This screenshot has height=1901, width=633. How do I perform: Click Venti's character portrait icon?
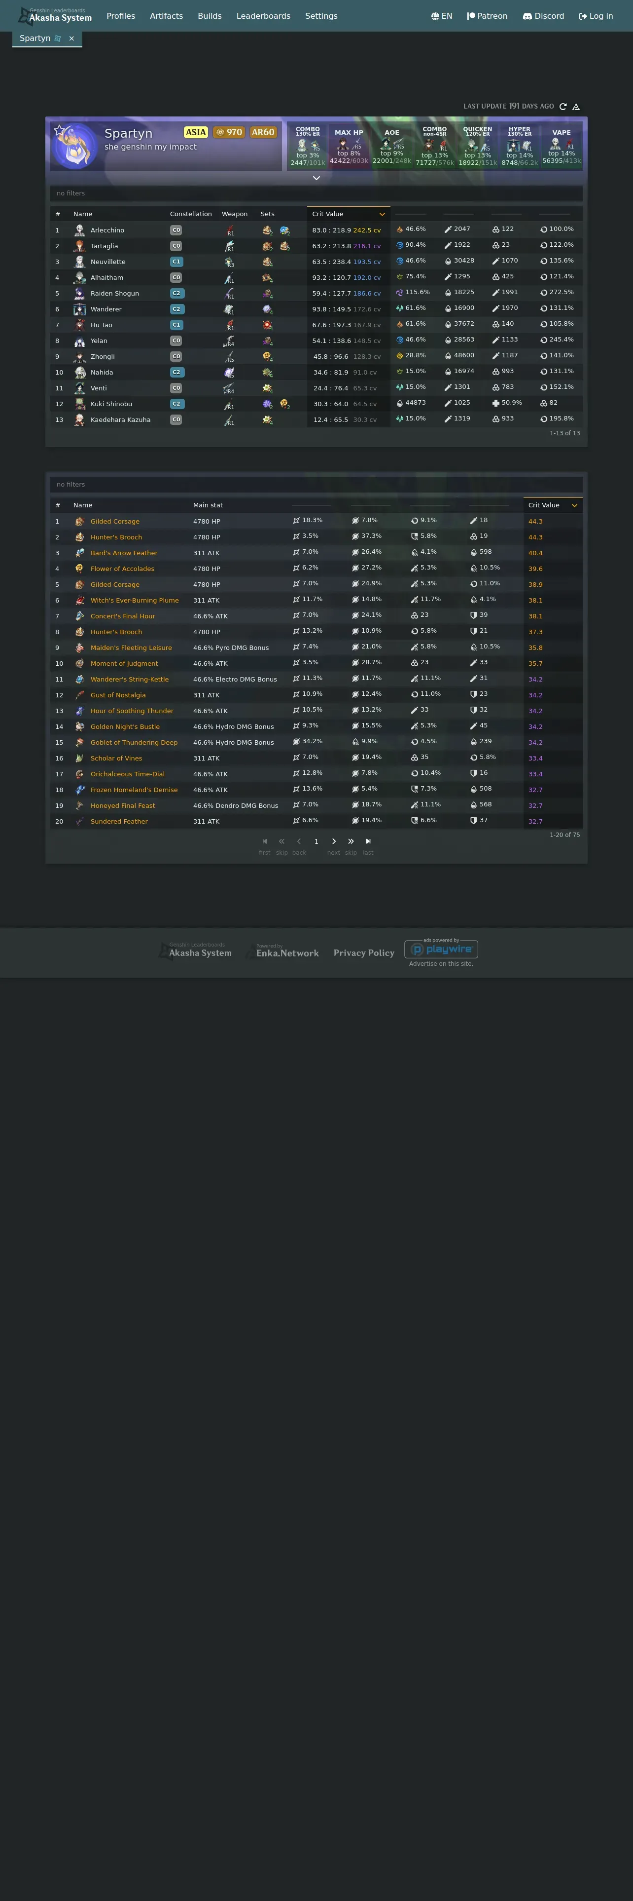(x=79, y=388)
